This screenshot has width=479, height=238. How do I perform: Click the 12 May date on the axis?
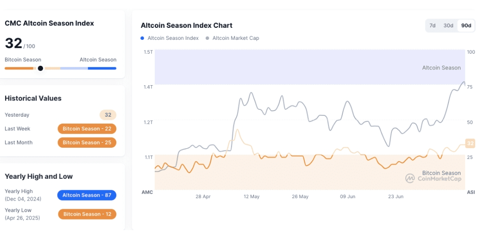[x=252, y=197]
